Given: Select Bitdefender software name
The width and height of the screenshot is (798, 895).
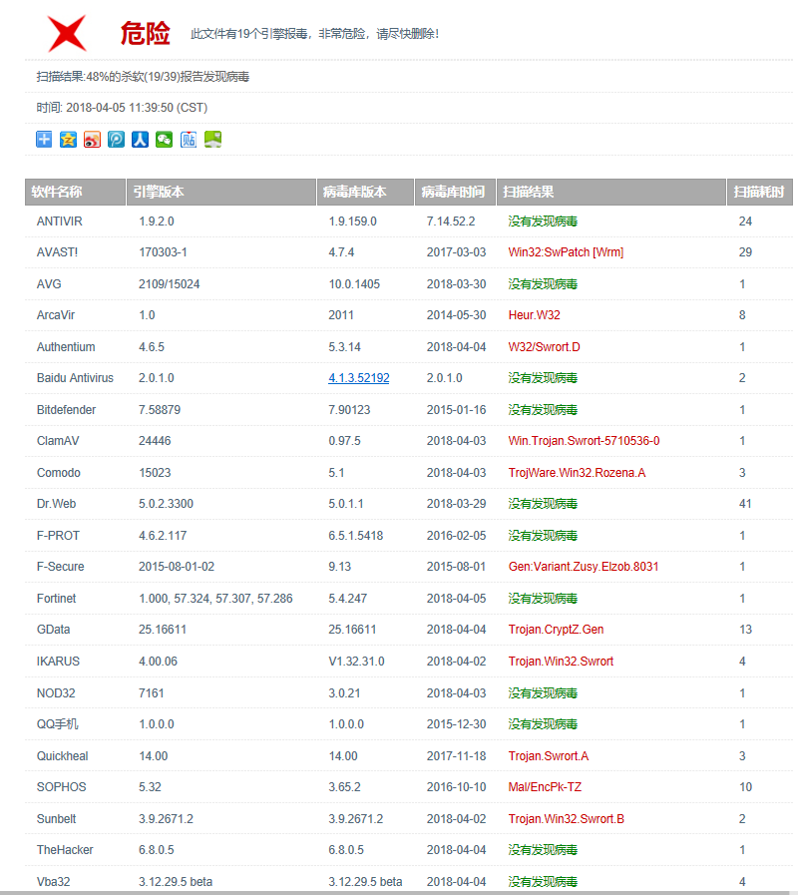Looking at the screenshot, I should (66, 410).
